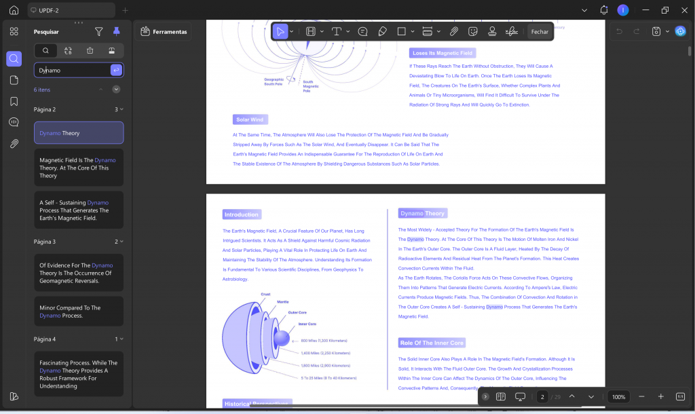Viewport: 695px width, 414px height.
Task: Collapse all results with the round chevron
Action: pos(116,90)
